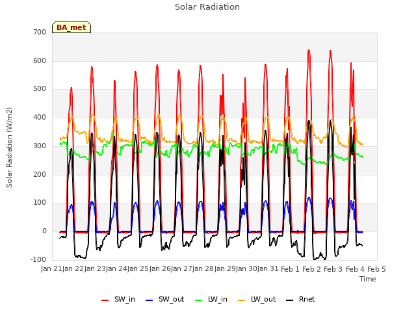Screen dimensions: 416x312
Task: Toggle the SW_in legend entry
Action: [118, 299]
